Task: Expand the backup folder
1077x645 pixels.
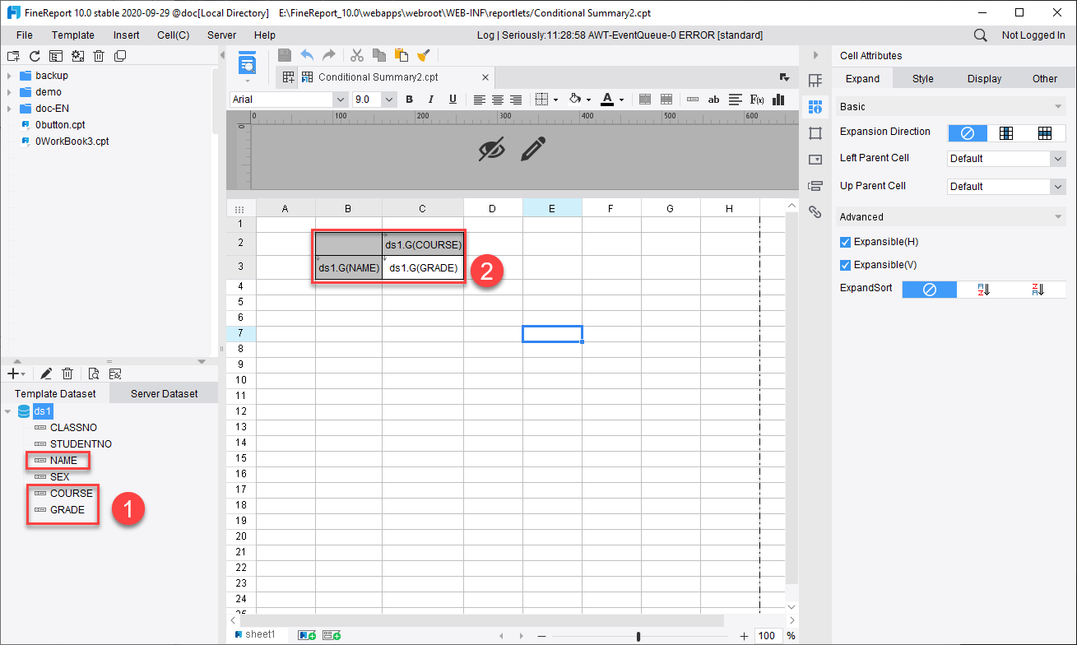Action: 9,76
